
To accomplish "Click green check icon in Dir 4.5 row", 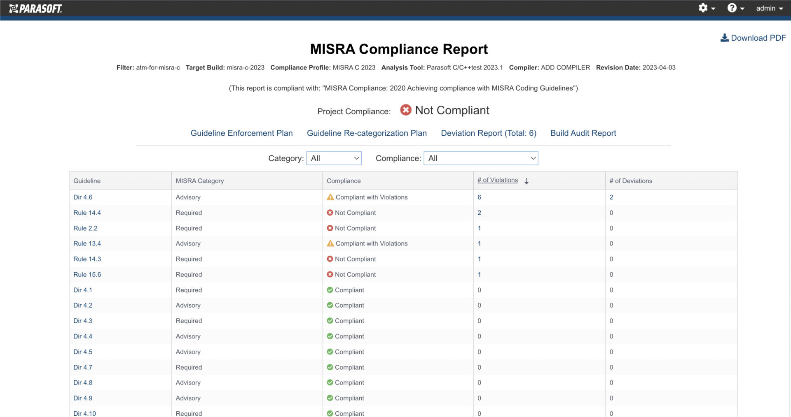I will coord(330,352).
